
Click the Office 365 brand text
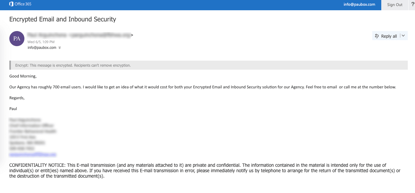(23, 4)
